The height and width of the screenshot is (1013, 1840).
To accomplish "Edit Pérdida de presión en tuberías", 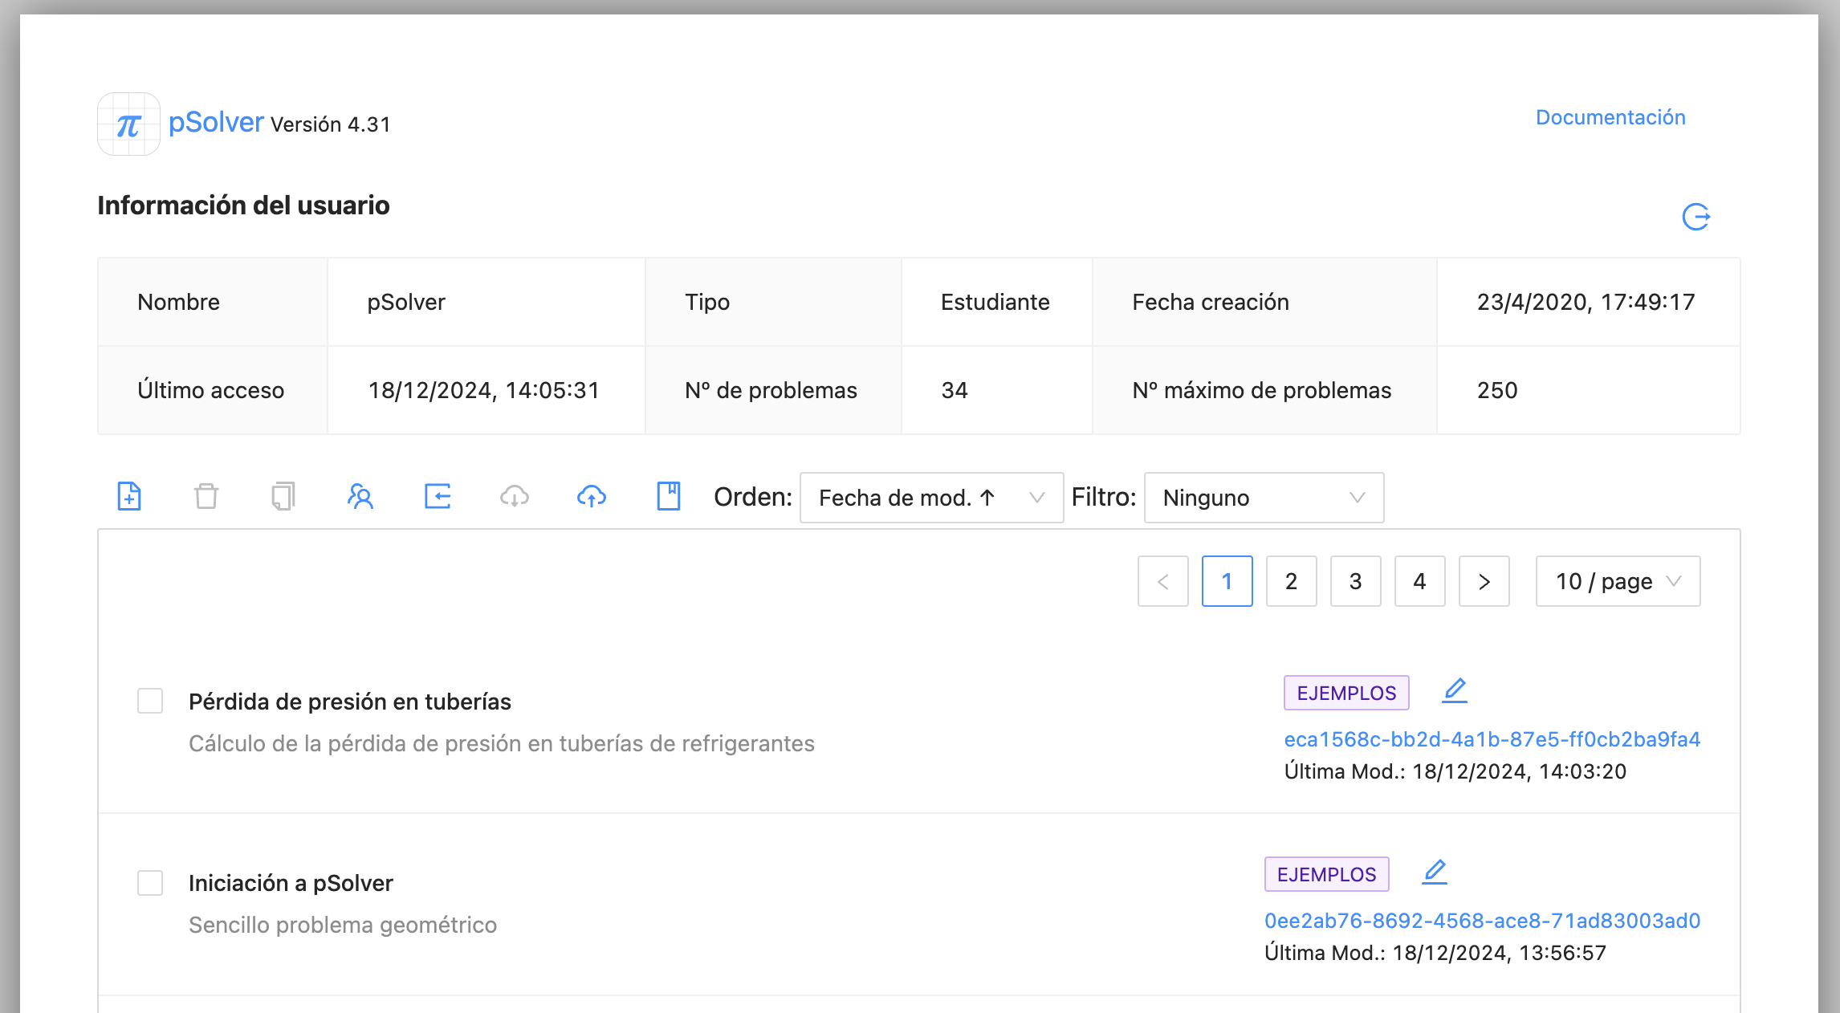I will click(x=1455, y=691).
